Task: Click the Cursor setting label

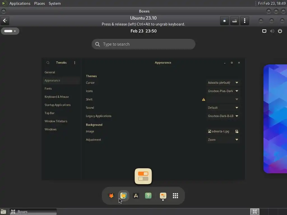Action: point(90,83)
